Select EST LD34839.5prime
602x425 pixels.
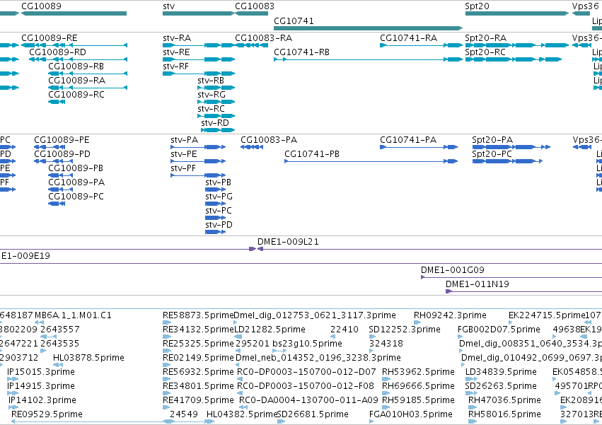click(501, 373)
